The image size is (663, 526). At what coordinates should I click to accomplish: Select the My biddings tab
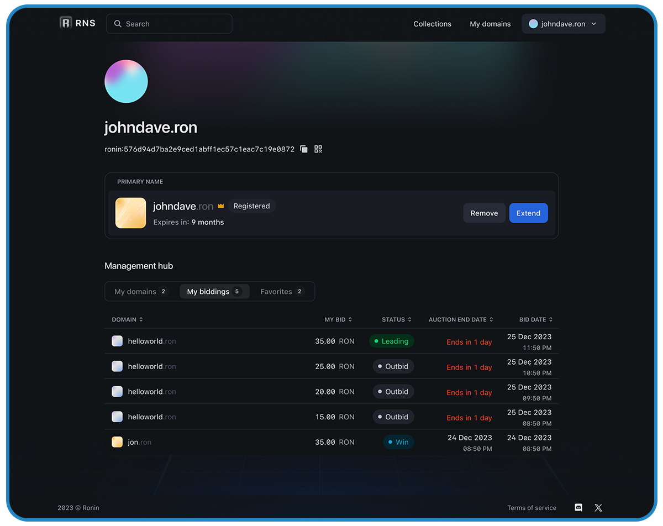click(214, 292)
